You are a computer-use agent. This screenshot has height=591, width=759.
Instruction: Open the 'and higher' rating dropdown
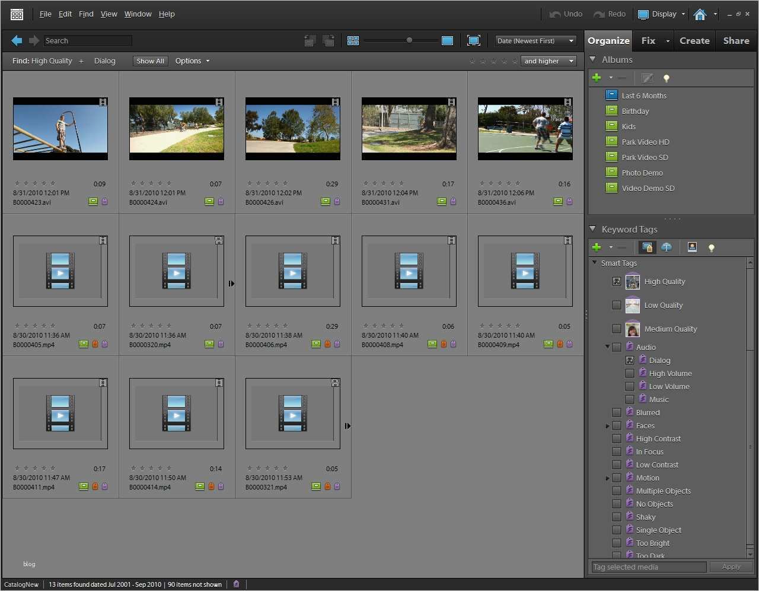coord(548,61)
